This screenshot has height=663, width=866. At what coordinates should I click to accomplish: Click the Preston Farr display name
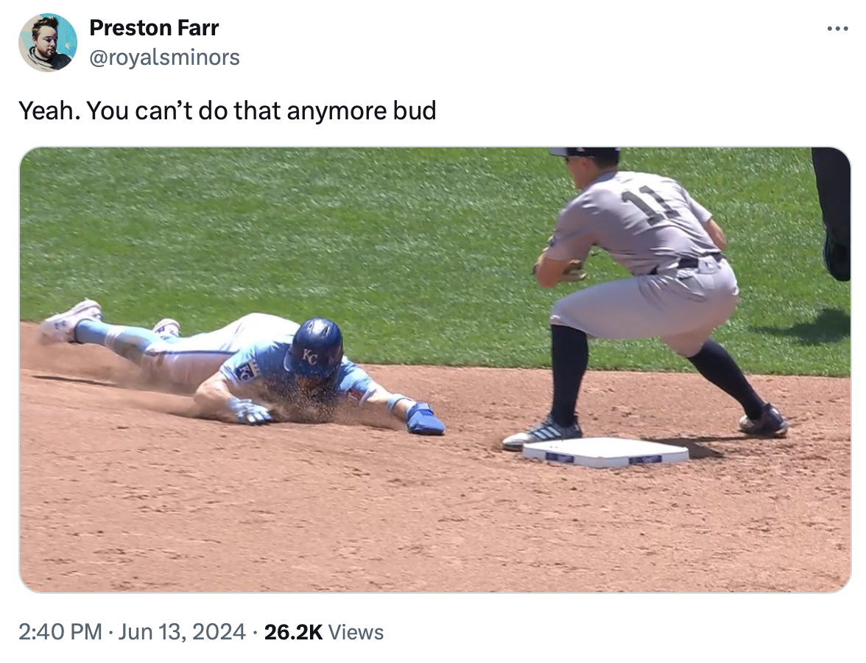click(154, 28)
